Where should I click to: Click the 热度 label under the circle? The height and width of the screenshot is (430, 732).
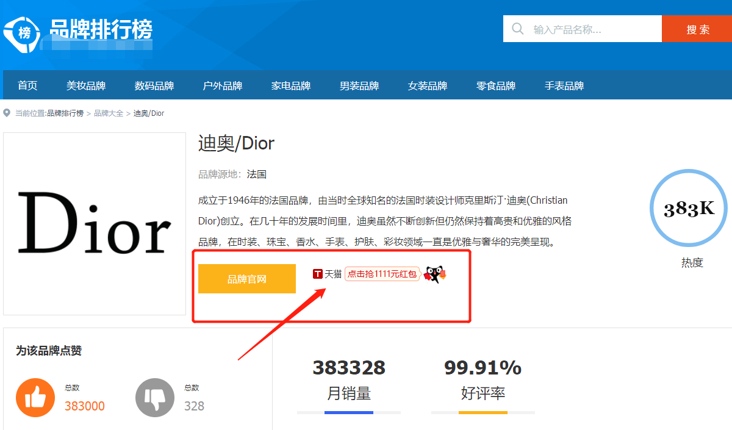(x=692, y=263)
